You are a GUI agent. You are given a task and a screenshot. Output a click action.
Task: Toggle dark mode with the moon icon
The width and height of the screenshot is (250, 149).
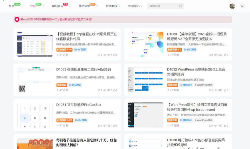point(242,6)
